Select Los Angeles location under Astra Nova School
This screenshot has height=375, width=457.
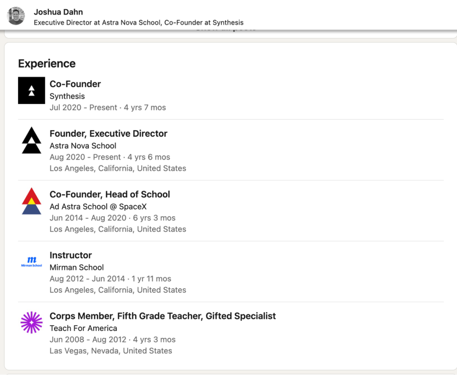(118, 168)
